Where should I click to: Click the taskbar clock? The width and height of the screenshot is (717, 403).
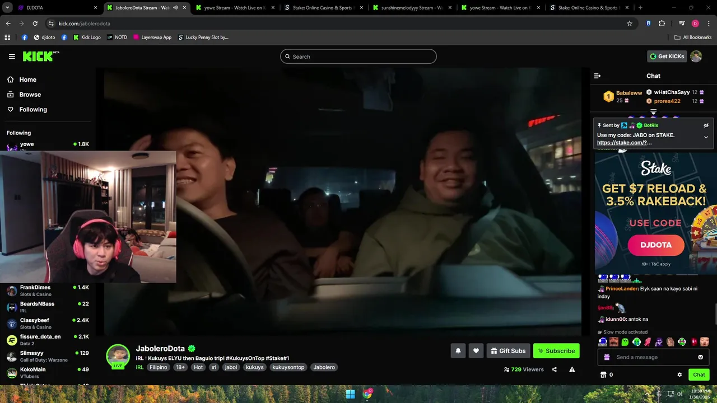tap(699, 394)
